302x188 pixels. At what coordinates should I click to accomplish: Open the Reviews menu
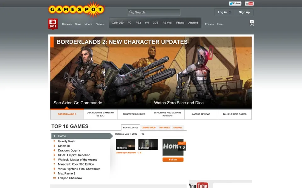point(67,24)
